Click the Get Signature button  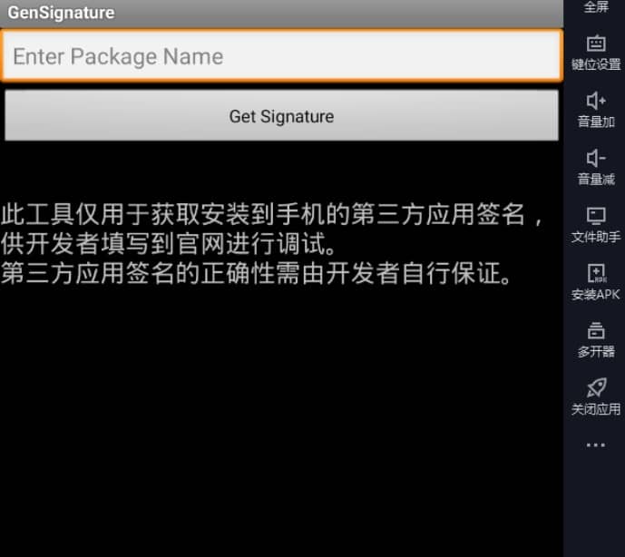281,115
